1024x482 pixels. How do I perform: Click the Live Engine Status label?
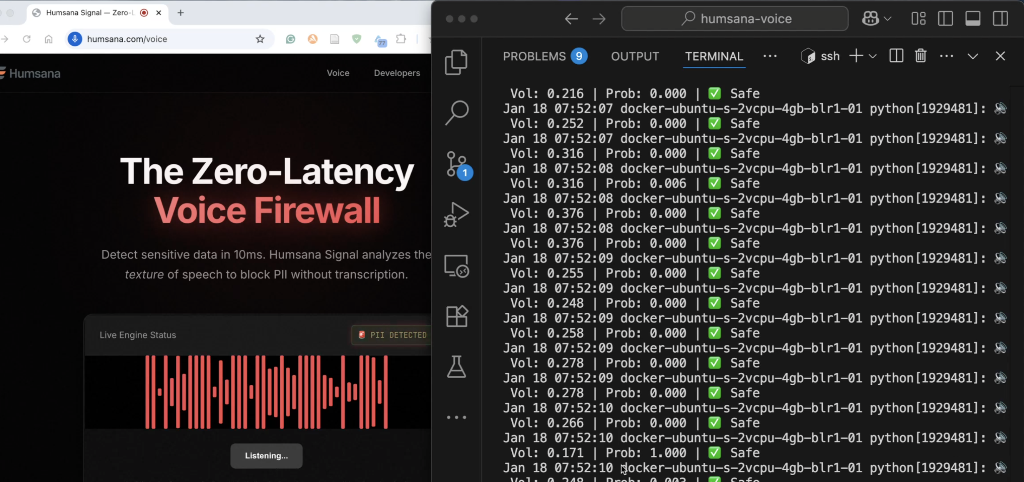137,335
